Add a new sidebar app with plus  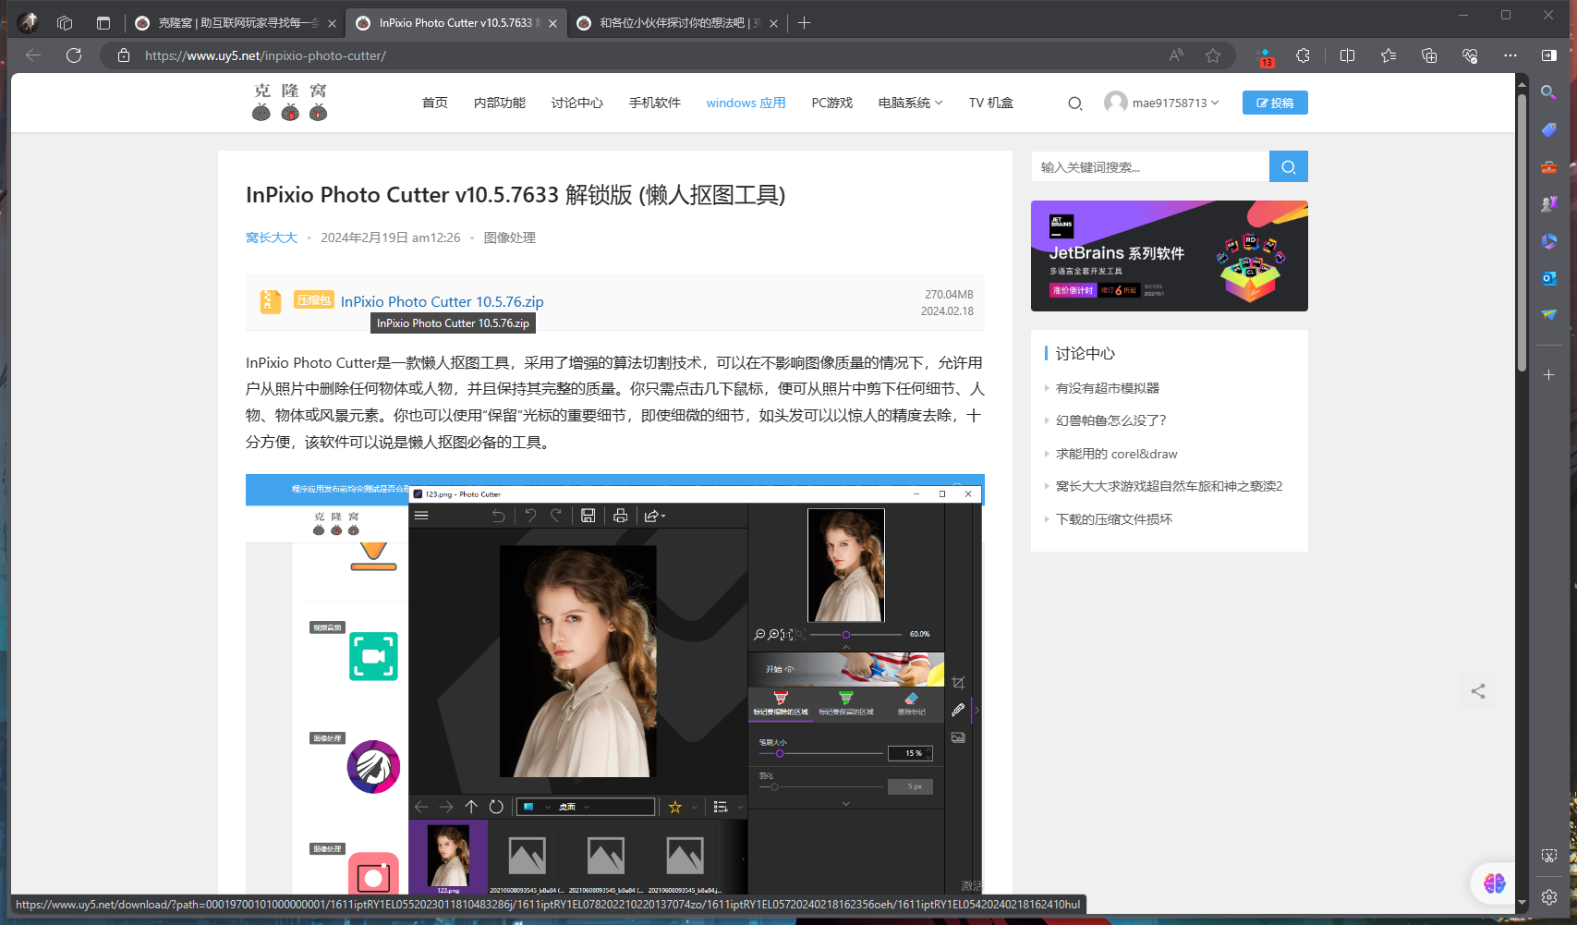click(x=1549, y=374)
